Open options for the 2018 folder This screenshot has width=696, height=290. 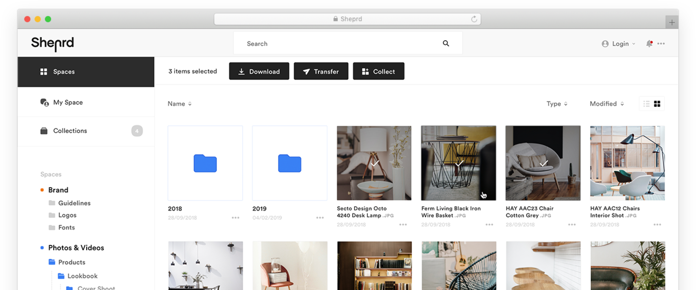[x=235, y=218]
